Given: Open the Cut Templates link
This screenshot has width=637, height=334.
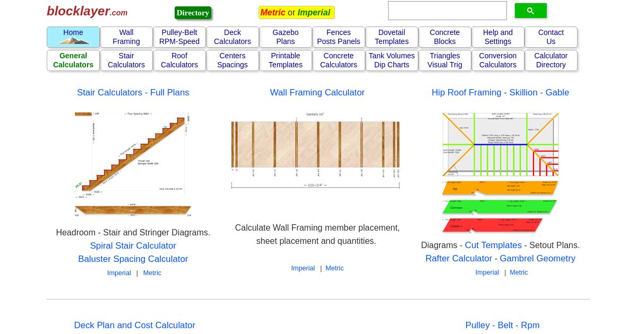Looking at the screenshot, I should 493,245.
